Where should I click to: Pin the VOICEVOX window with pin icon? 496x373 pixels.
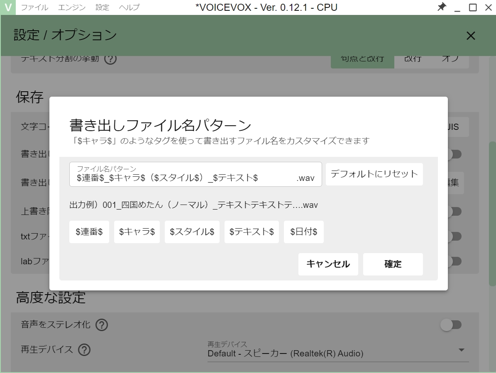(441, 7)
